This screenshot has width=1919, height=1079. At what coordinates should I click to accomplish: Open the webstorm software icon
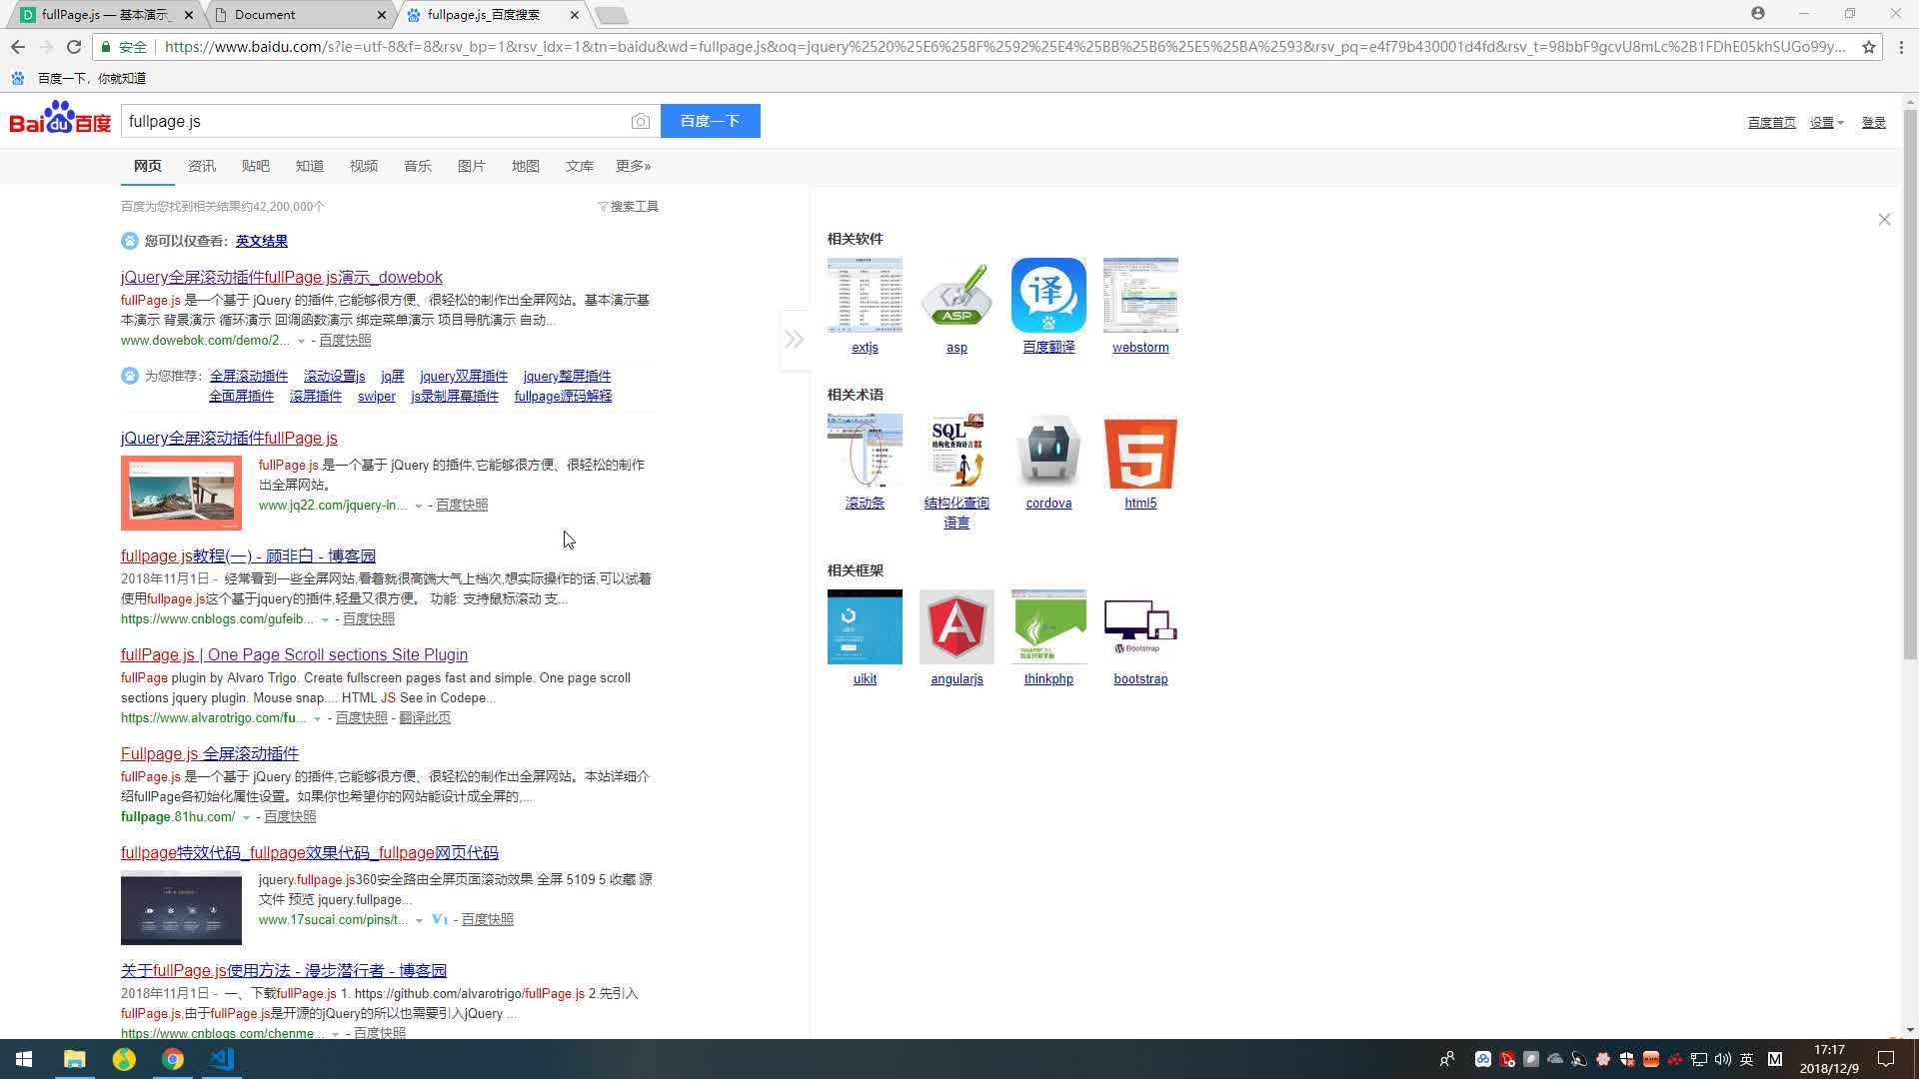click(x=1140, y=295)
